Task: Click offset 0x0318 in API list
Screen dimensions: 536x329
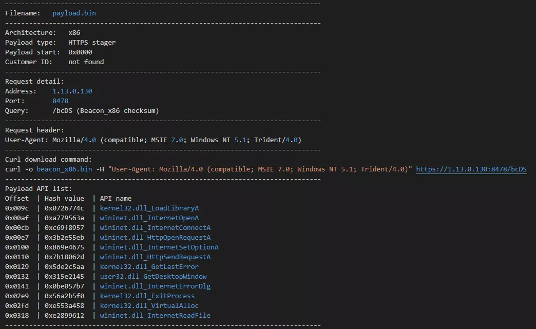Action: coord(17,315)
